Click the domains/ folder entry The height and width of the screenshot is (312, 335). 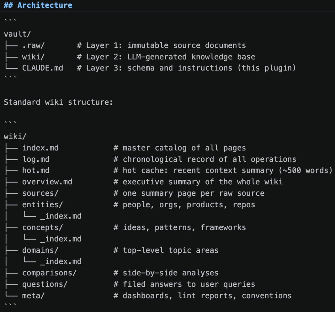40,250
